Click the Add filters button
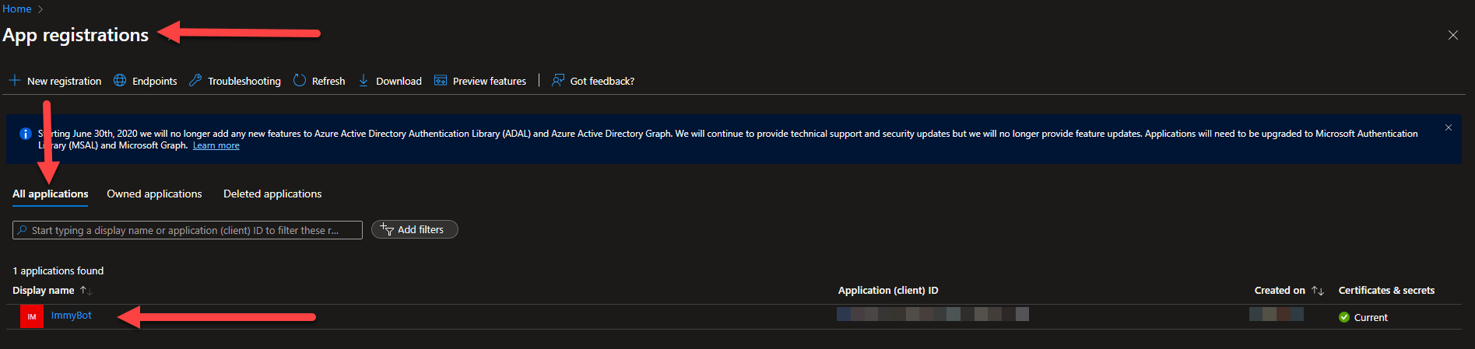This screenshot has height=349, width=1475. pyautogui.click(x=414, y=230)
